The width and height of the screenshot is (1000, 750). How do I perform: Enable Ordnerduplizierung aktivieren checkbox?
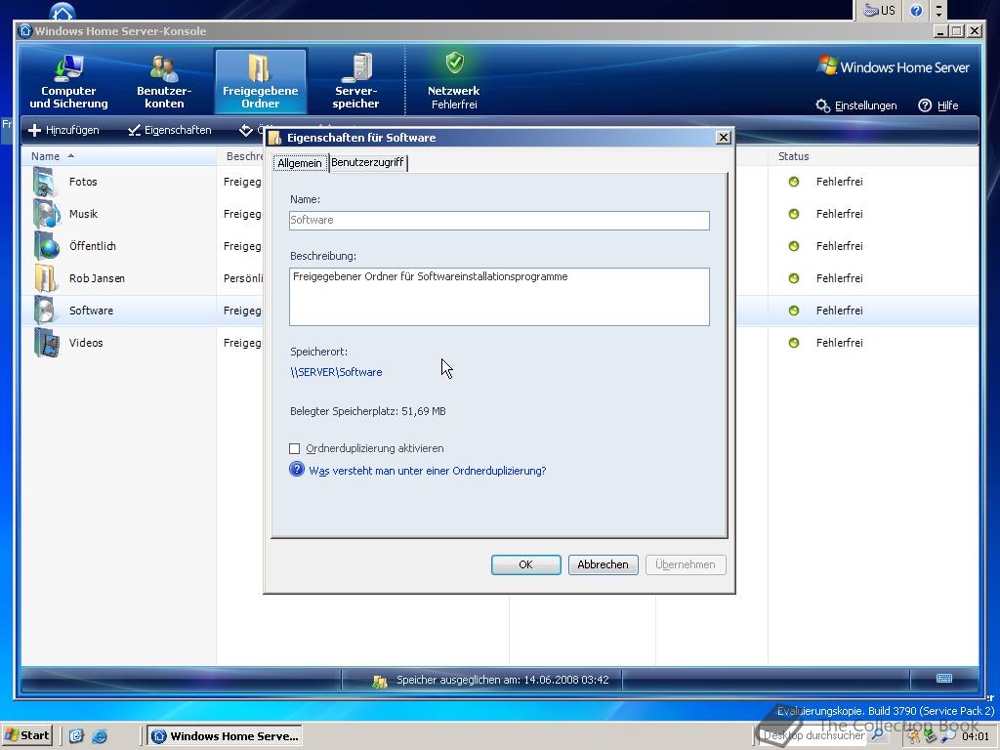pos(295,449)
